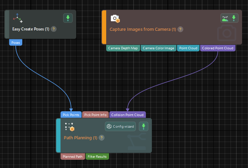Click the Colored Point Cloud output port
The height and width of the screenshot is (168, 248).
[x=218, y=48]
